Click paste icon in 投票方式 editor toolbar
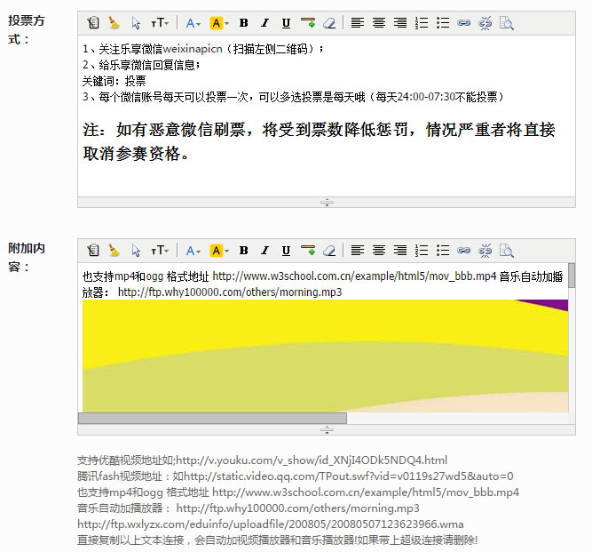 click(93, 23)
